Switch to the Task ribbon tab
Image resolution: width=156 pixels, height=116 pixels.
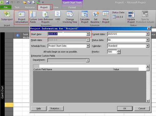[17, 7]
